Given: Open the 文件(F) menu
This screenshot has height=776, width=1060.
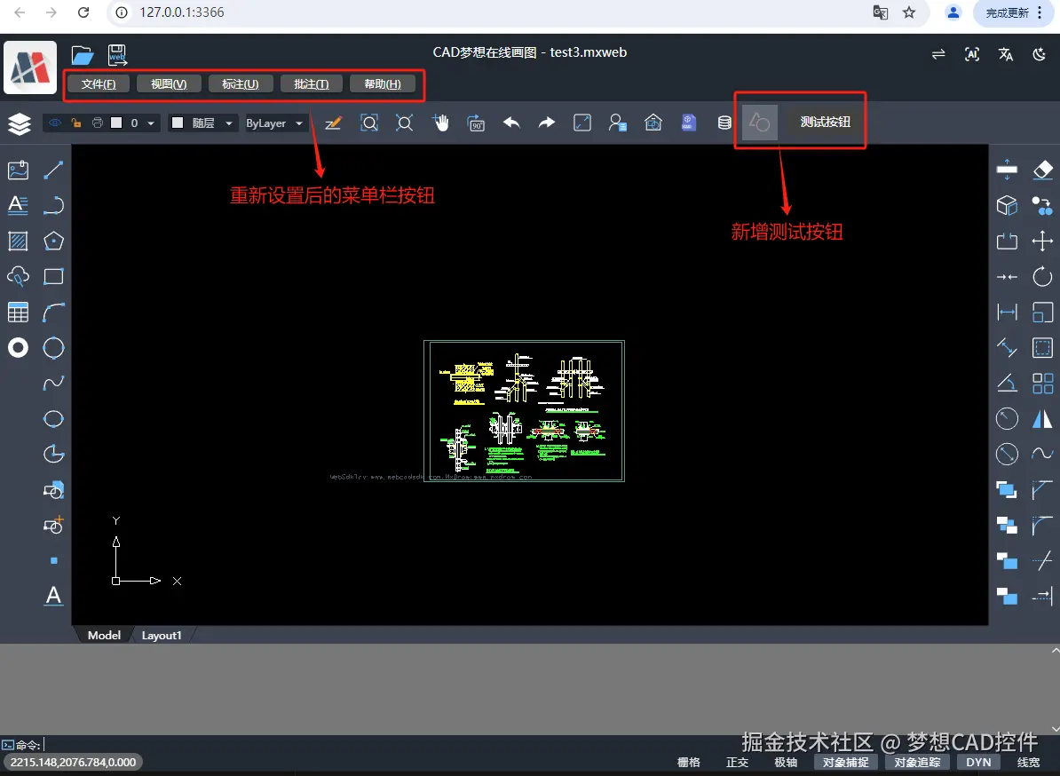Looking at the screenshot, I should [99, 83].
